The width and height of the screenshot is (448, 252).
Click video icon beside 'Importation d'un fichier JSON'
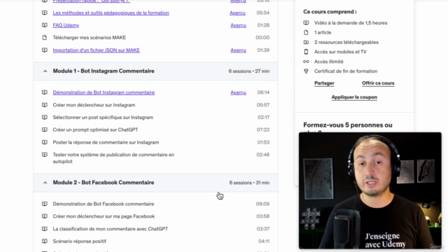click(x=45, y=50)
